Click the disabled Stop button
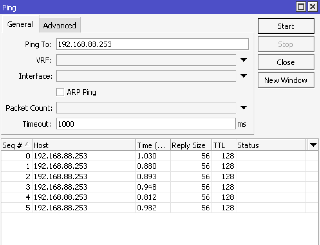The image size is (320, 245). coord(286,44)
